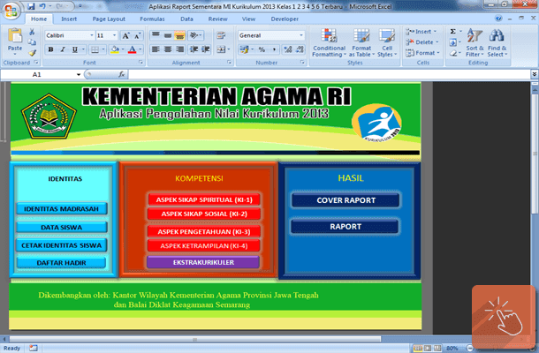Screen dimensions: 539x353
Task: Click the Cut scissors icon
Action: coord(32,32)
